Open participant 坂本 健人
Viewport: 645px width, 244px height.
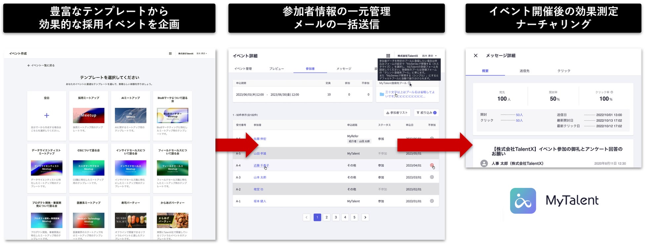260,201
